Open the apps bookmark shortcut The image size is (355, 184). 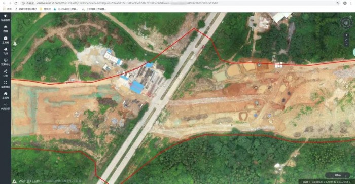click(x=7, y=9)
